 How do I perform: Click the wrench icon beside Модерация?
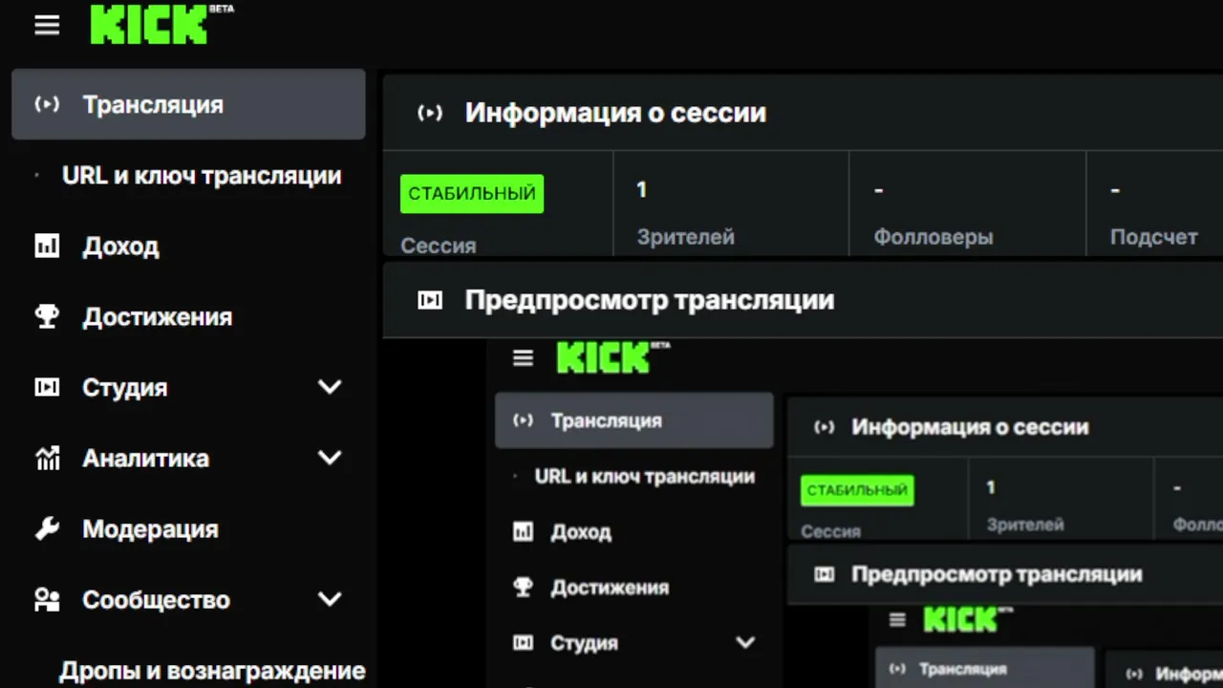pos(47,529)
